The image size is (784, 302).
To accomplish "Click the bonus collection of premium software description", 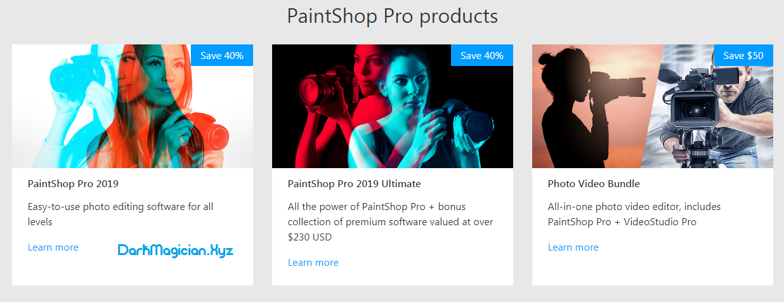I will pos(391,222).
